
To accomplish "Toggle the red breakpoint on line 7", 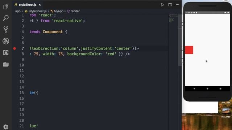I will pyautogui.click(x=14, y=48).
